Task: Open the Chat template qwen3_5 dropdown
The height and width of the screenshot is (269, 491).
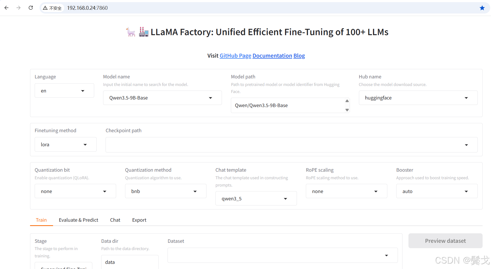Action: click(x=256, y=198)
